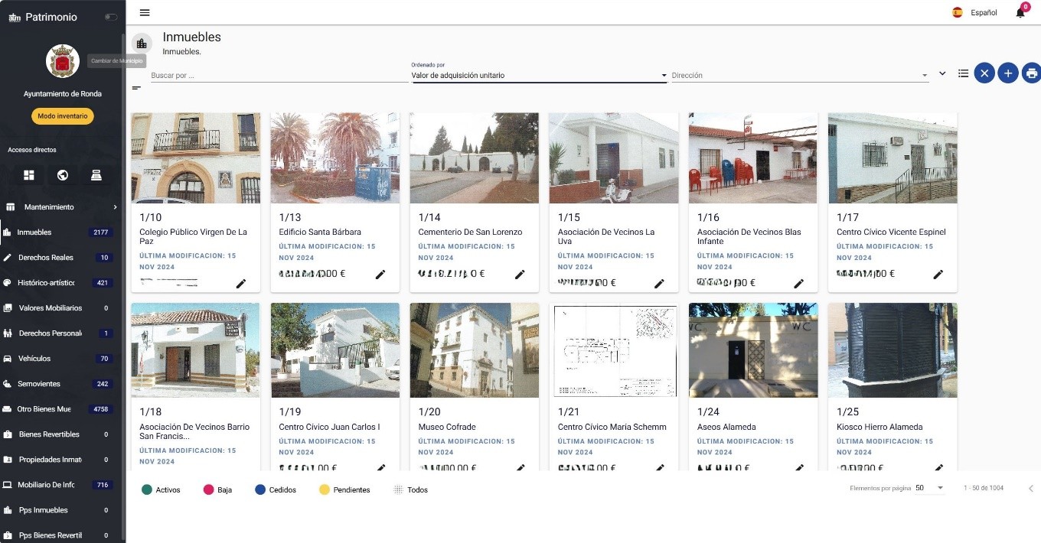Open the Dirección dropdown
The height and width of the screenshot is (543, 1041).
(x=799, y=76)
